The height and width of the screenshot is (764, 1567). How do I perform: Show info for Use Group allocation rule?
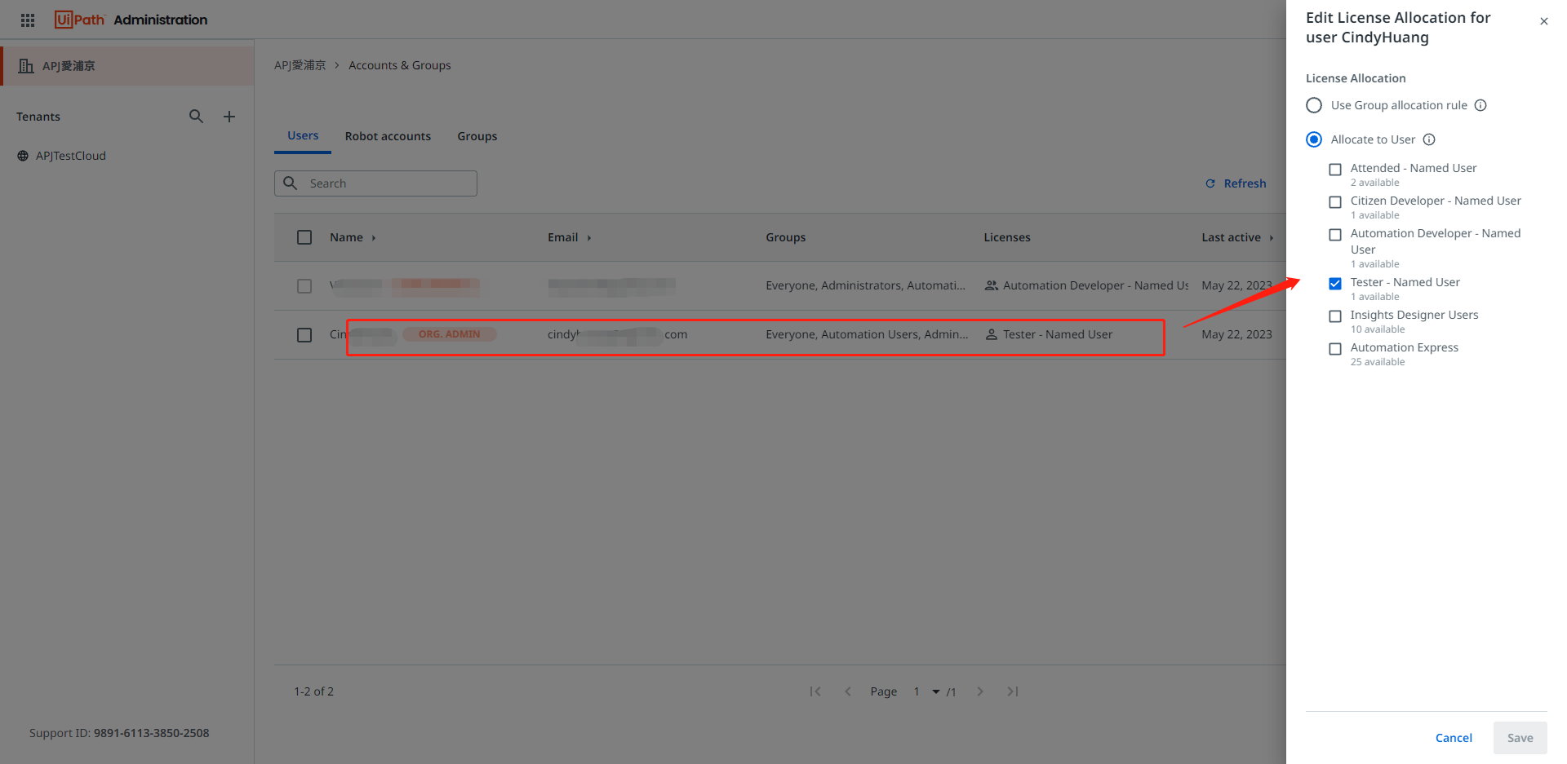pos(1480,105)
